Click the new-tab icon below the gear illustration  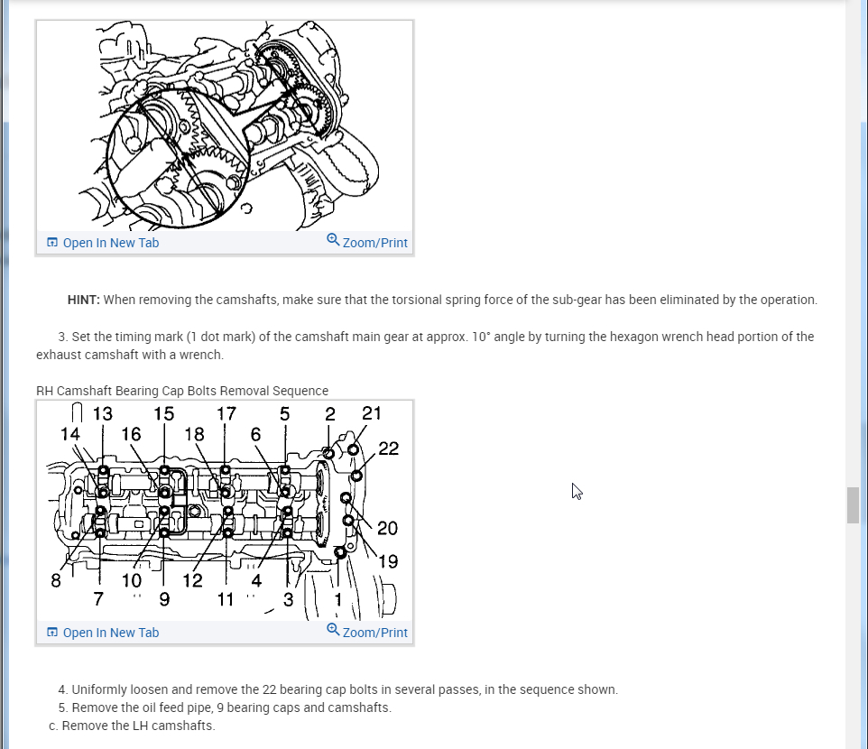coord(52,243)
